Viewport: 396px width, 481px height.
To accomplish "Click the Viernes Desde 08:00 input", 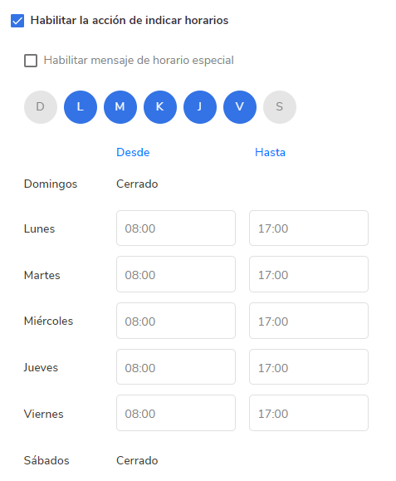I will click(176, 413).
